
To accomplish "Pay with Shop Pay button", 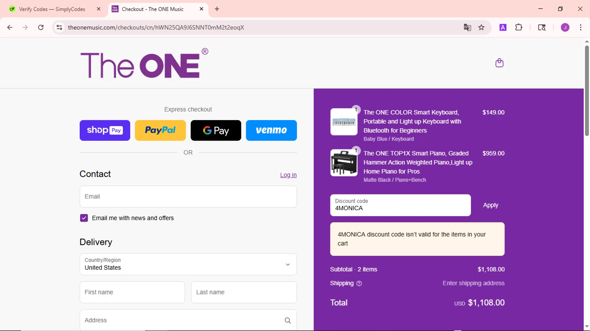I will coord(105,130).
